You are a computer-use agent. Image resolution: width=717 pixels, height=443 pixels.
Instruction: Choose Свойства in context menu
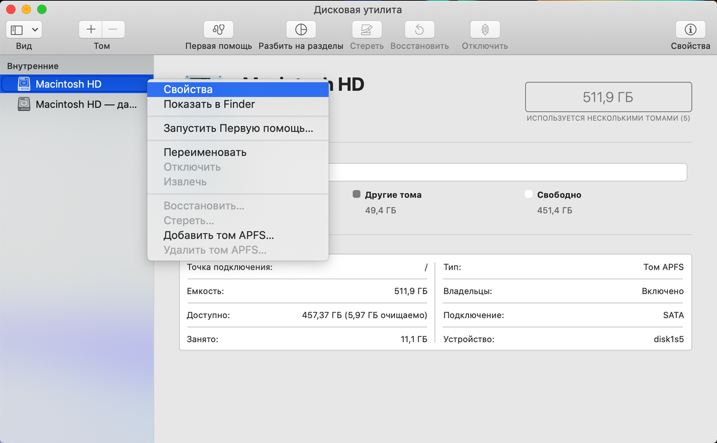pyautogui.click(x=238, y=89)
